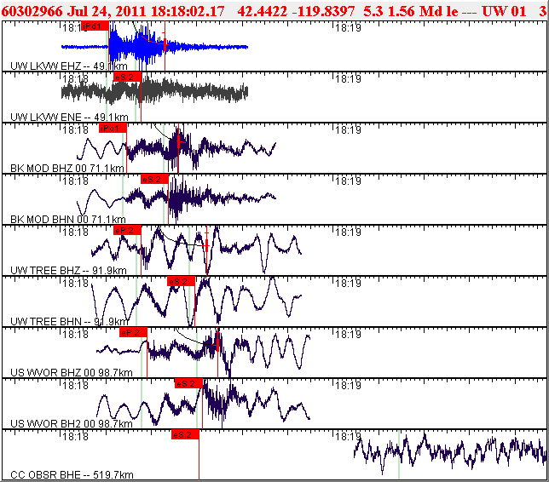Select the eS 2 pick flag on OBSR BHE

point(185,434)
